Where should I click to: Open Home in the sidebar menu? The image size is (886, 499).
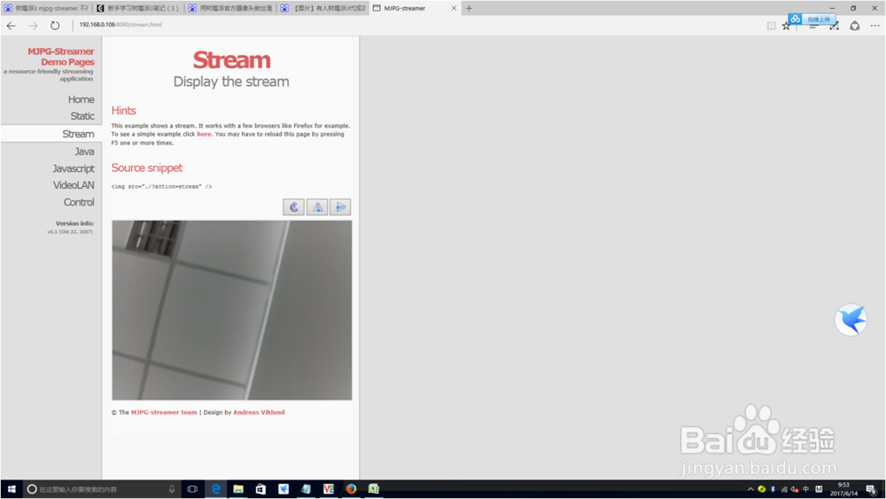click(82, 99)
